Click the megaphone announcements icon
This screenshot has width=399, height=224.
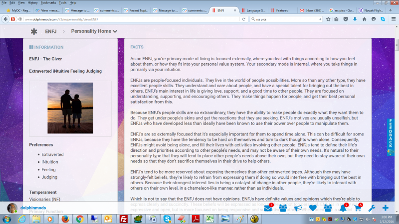point(298,208)
